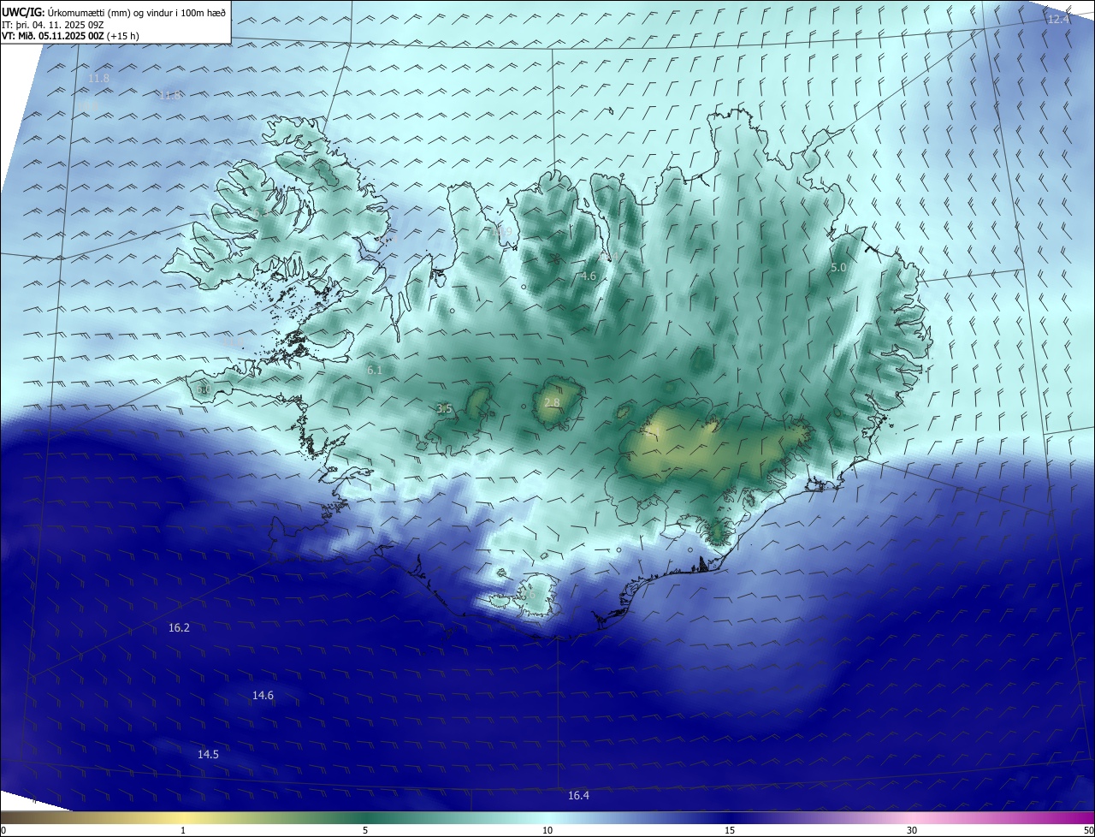Image resolution: width=1095 pixels, height=837 pixels.
Task: Click the 1 tick label on the color scale
Action: click(x=183, y=830)
